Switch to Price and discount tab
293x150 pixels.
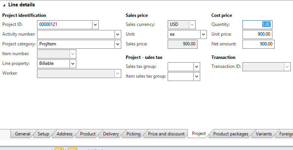pyautogui.click(x=166, y=134)
